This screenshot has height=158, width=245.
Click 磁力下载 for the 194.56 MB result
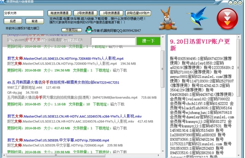120,70
